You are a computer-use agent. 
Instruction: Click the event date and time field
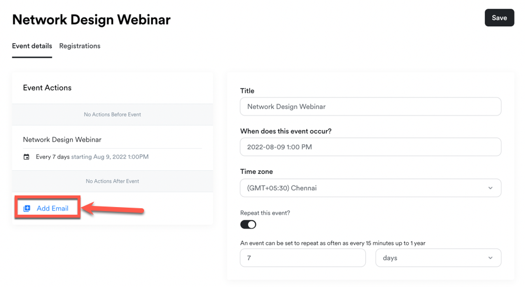coord(370,147)
